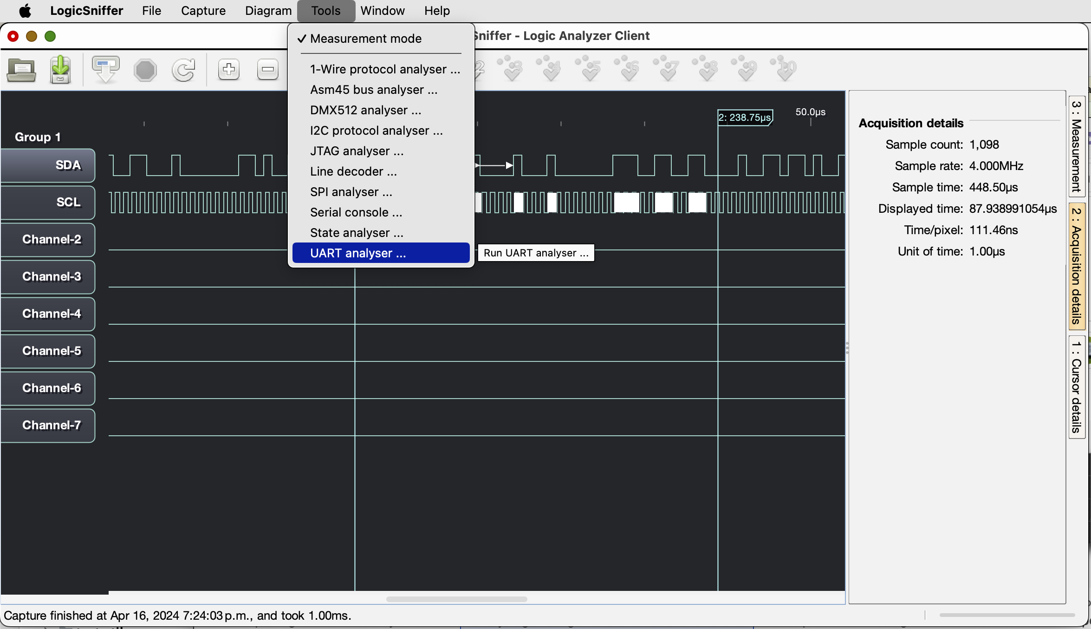
Task: Click the Sample time value 448.50µs
Action: (x=994, y=187)
